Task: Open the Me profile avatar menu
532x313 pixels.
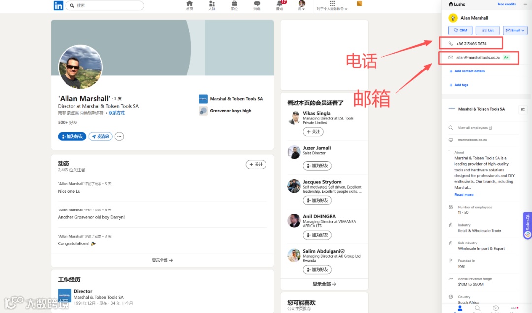Action: tap(301, 5)
